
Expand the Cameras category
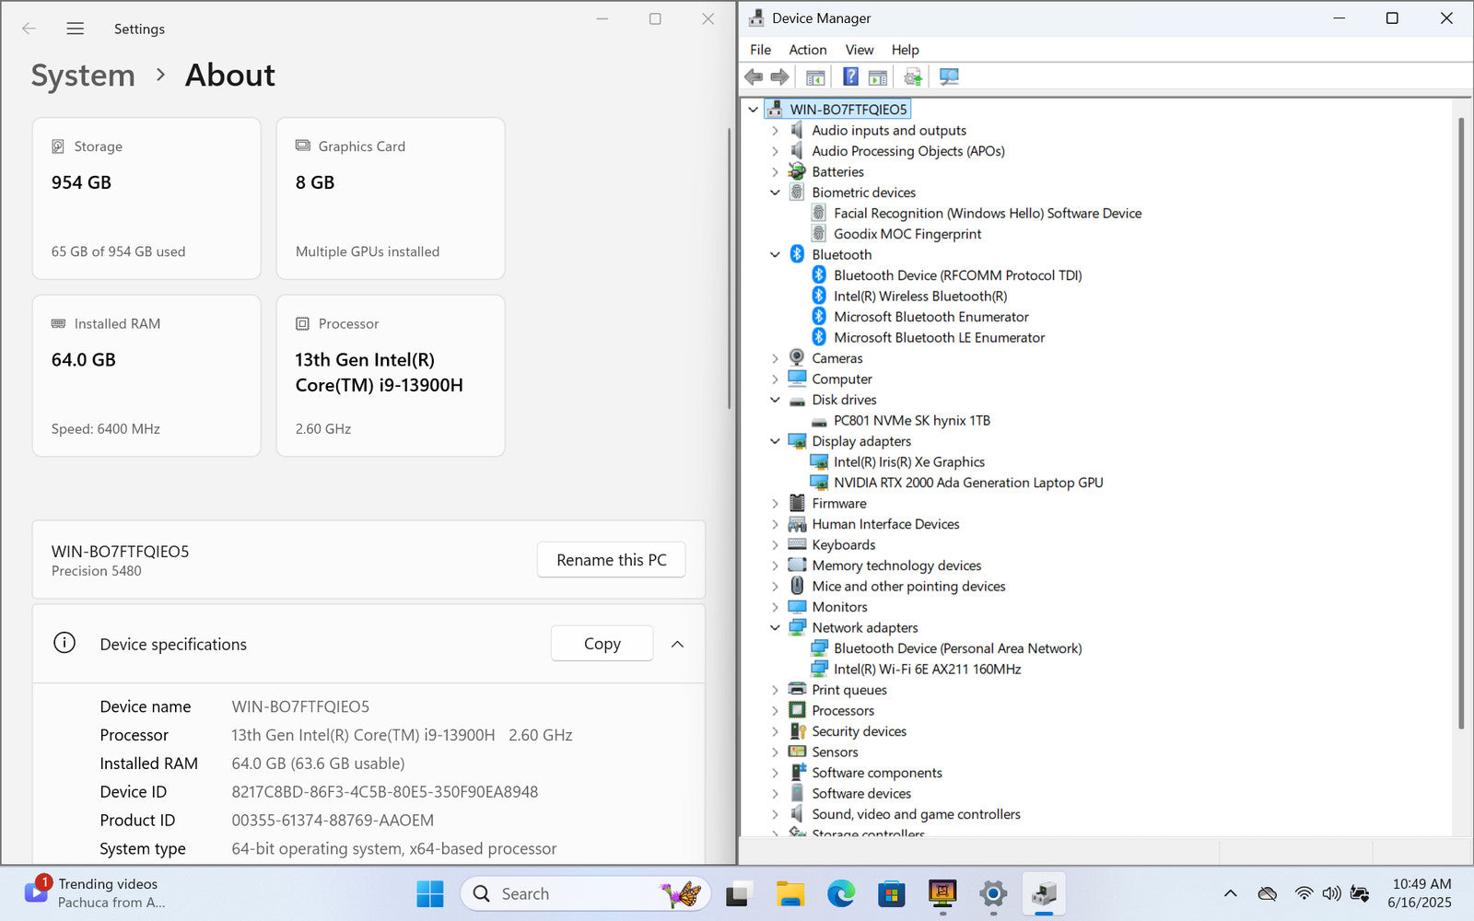775,358
